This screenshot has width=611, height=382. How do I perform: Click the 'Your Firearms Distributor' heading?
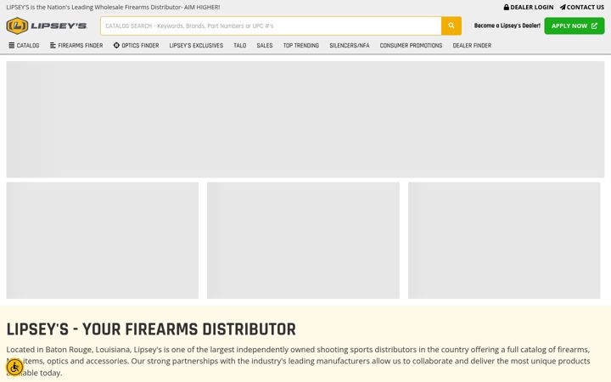point(151,329)
